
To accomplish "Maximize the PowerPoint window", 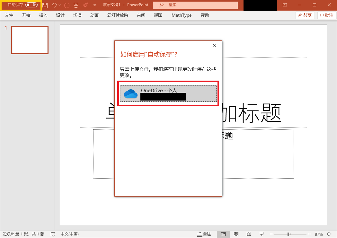I will click(x=315, y=5).
